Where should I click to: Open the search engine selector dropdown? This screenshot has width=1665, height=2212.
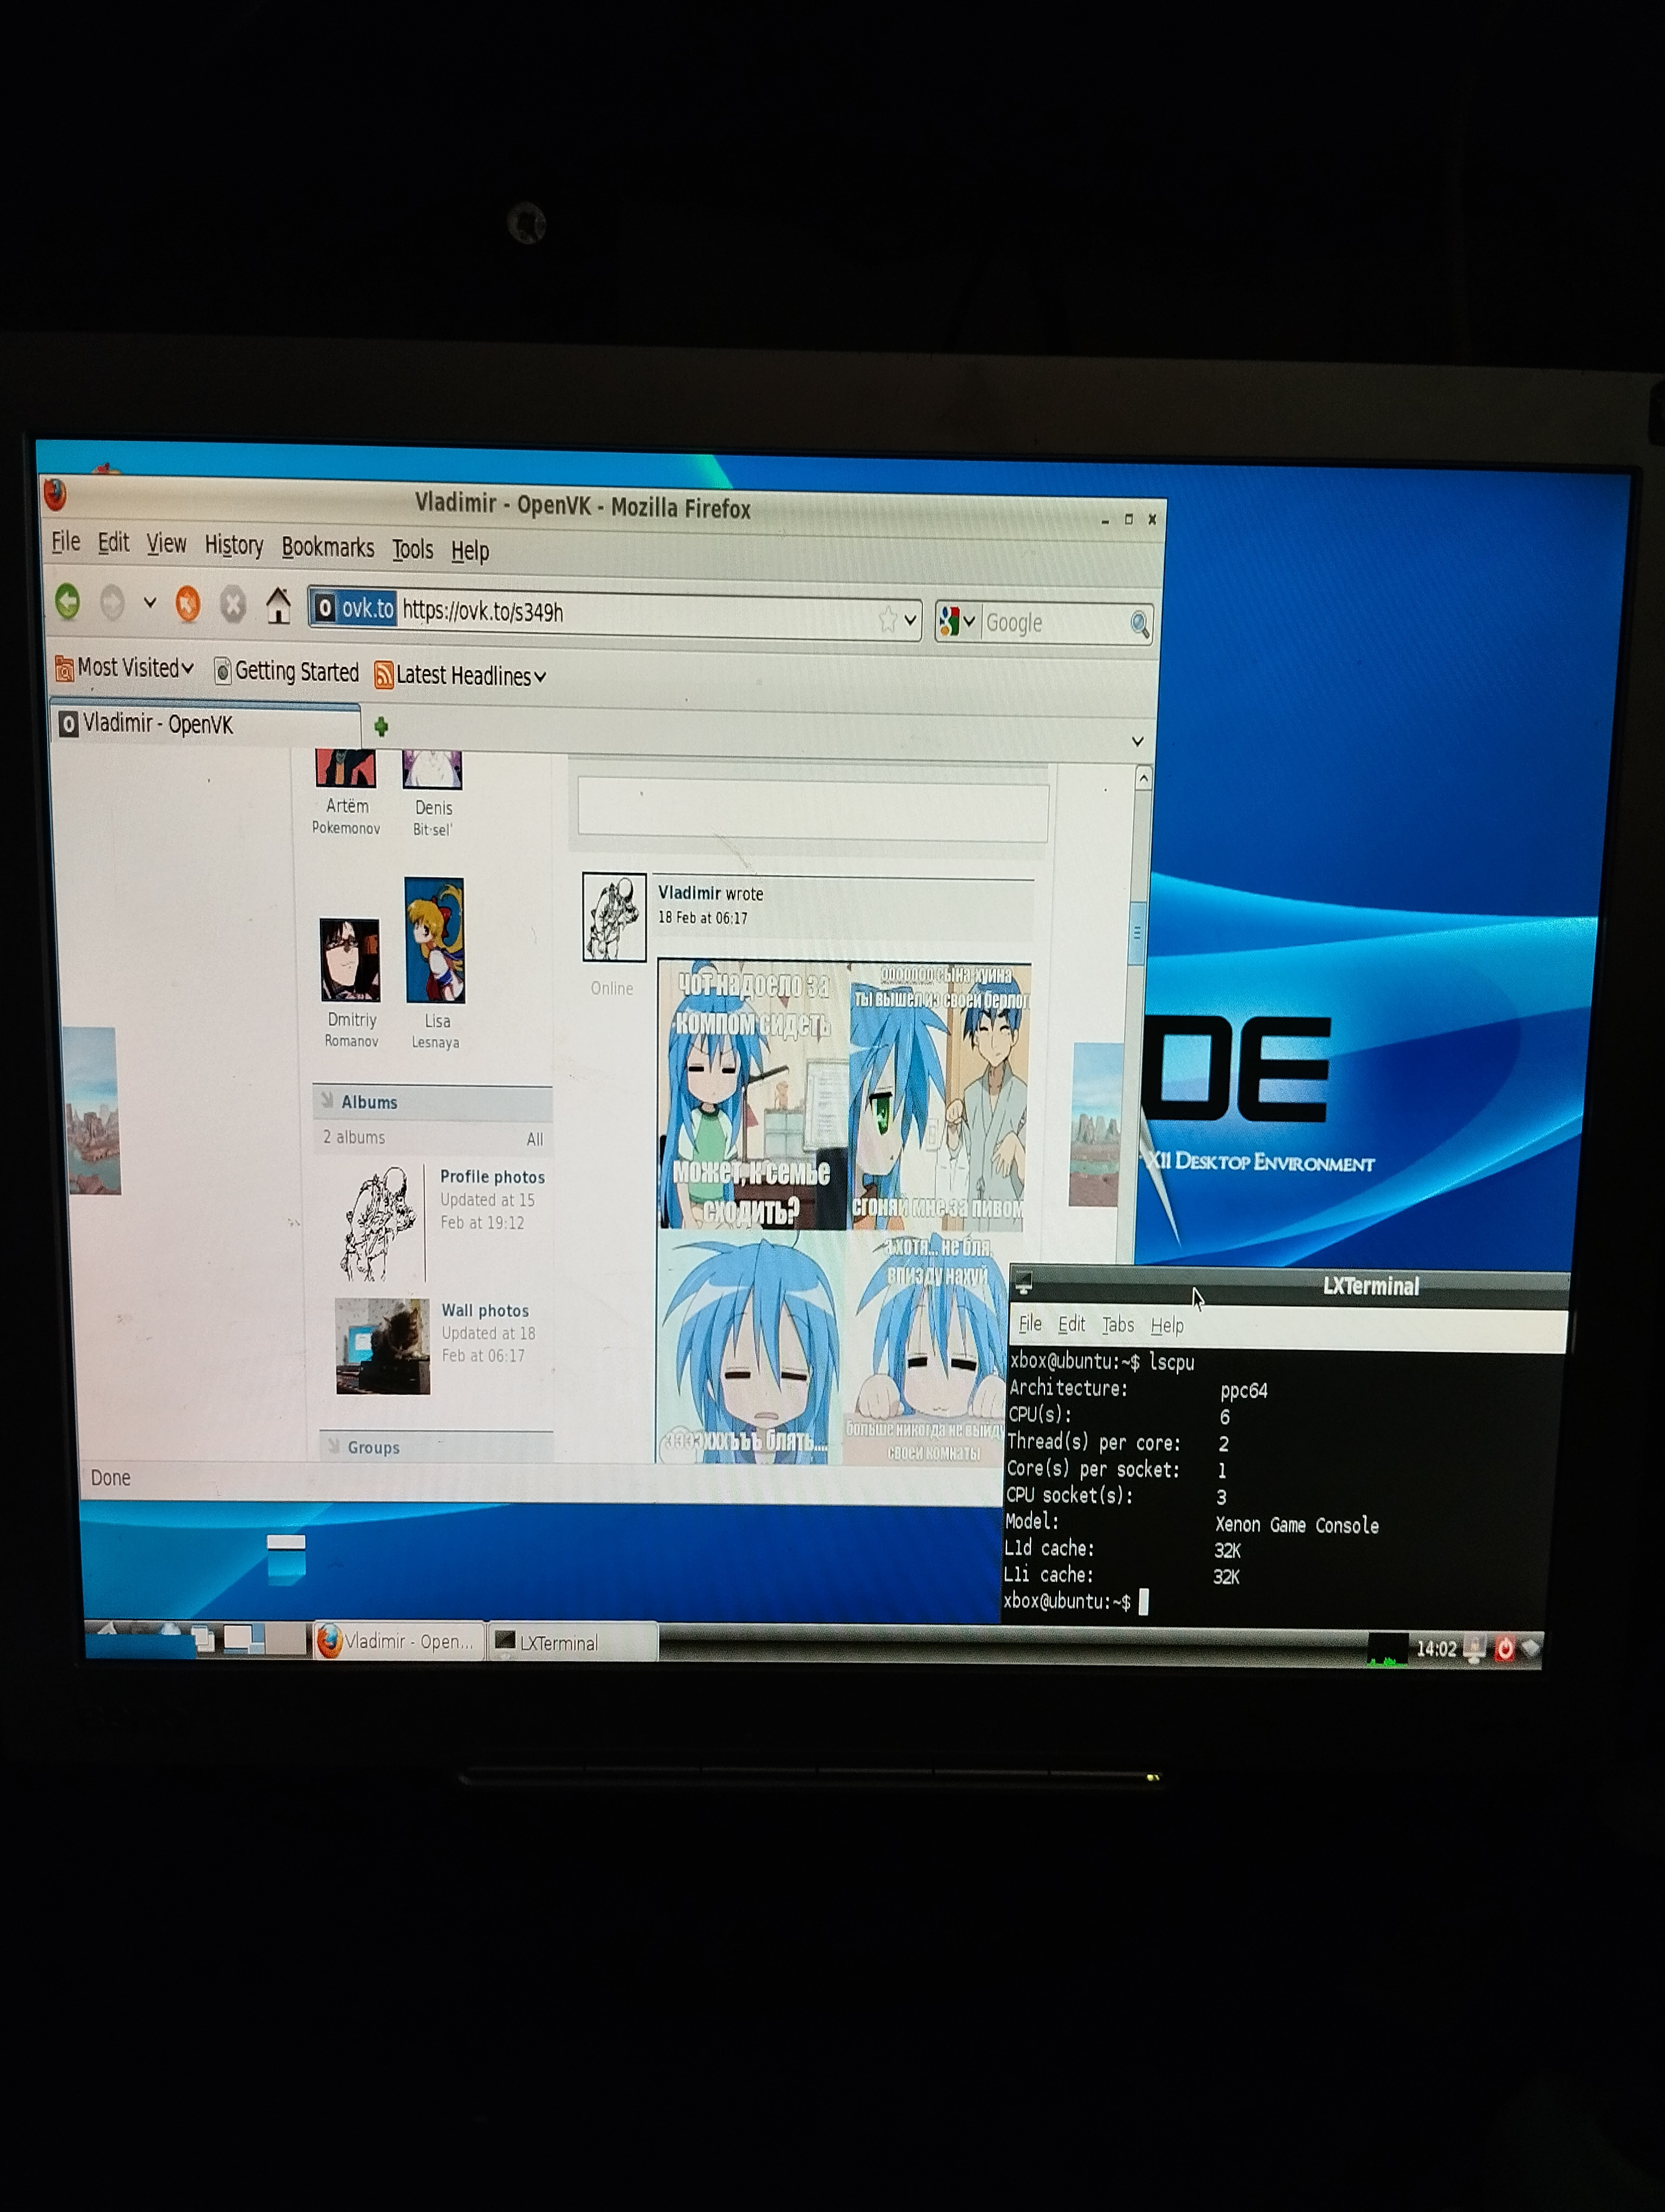[x=969, y=622]
